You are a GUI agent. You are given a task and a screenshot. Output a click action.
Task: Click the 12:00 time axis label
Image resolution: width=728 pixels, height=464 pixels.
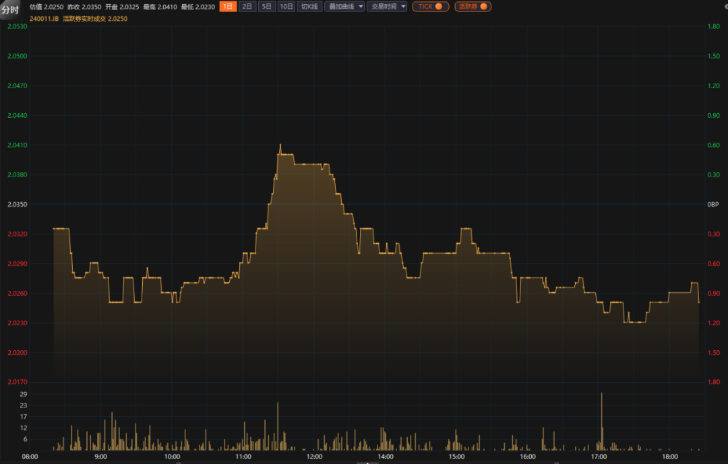[313, 457]
